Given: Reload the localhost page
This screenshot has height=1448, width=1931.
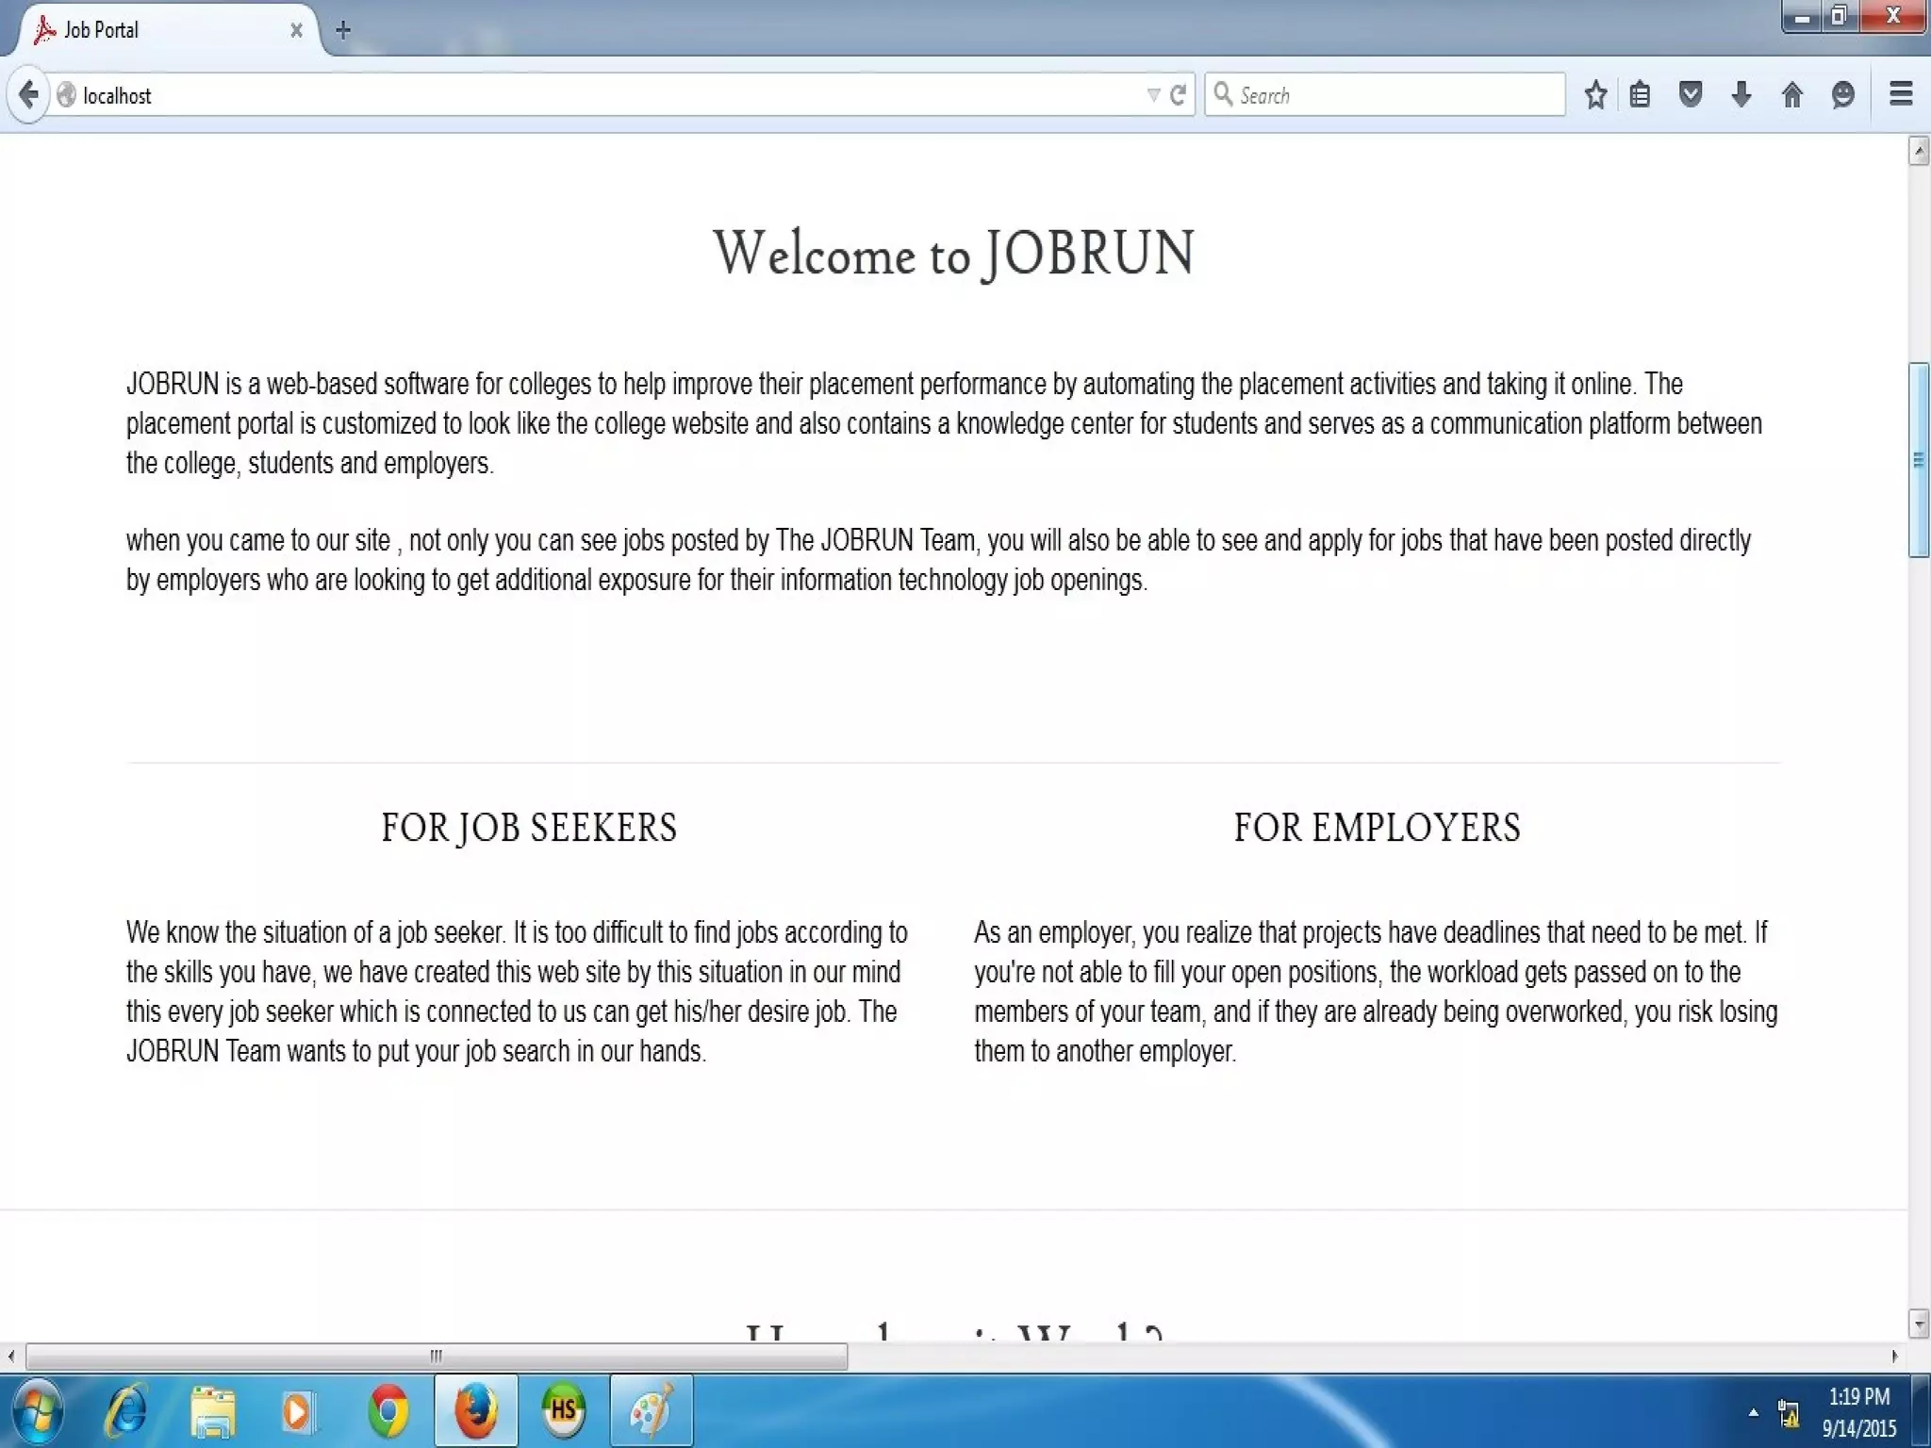Looking at the screenshot, I should point(1178,95).
